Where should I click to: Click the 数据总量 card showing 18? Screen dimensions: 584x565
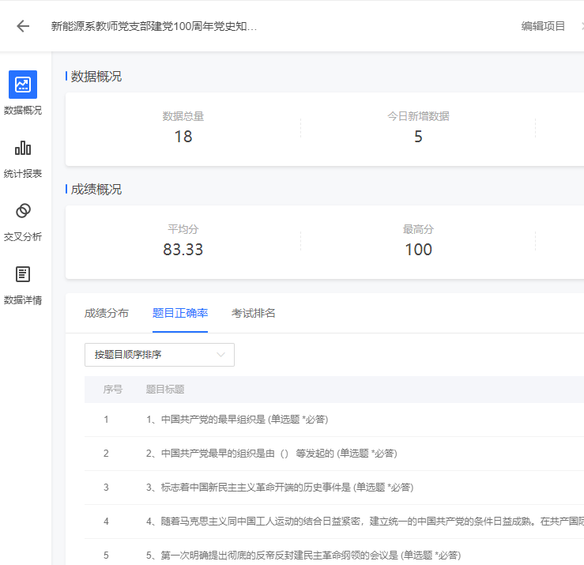tap(183, 128)
